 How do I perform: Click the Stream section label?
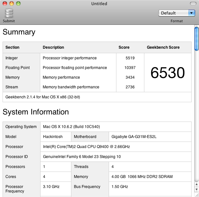12,87
